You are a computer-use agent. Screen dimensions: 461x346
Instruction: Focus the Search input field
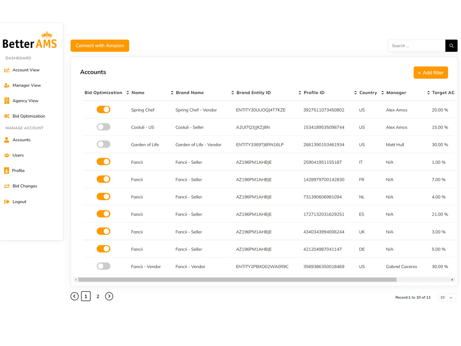tap(417, 46)
